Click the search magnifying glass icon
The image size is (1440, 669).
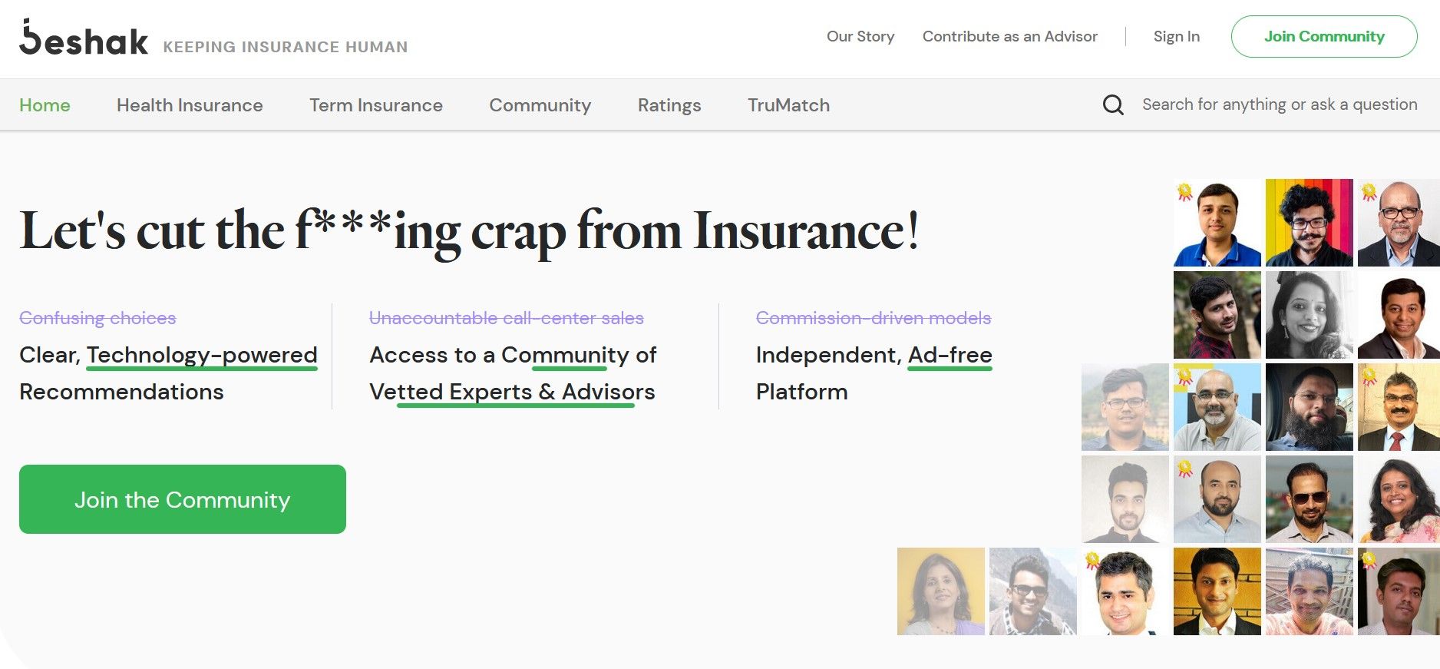tap(1112, 105)
